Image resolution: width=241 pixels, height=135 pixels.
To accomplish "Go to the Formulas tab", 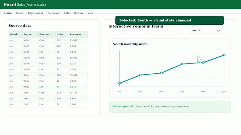I will click(x=53, y=13).
